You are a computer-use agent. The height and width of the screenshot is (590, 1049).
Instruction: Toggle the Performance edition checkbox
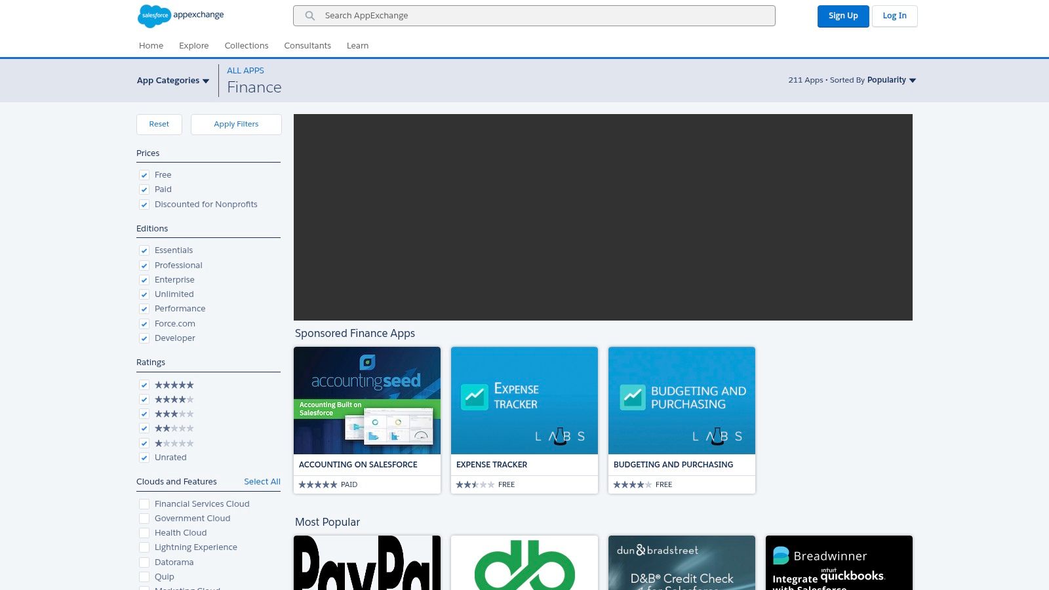[x=144, y=309]
